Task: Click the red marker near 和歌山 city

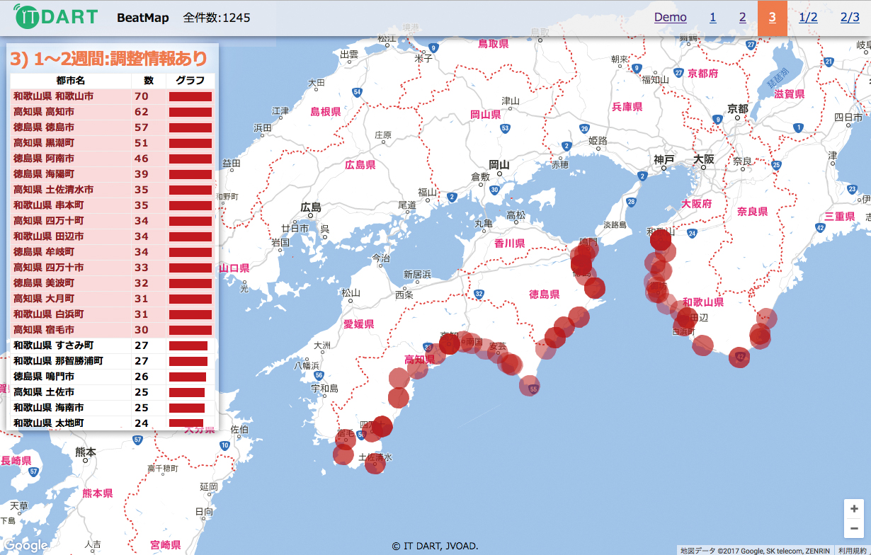Action: [661, 240]
